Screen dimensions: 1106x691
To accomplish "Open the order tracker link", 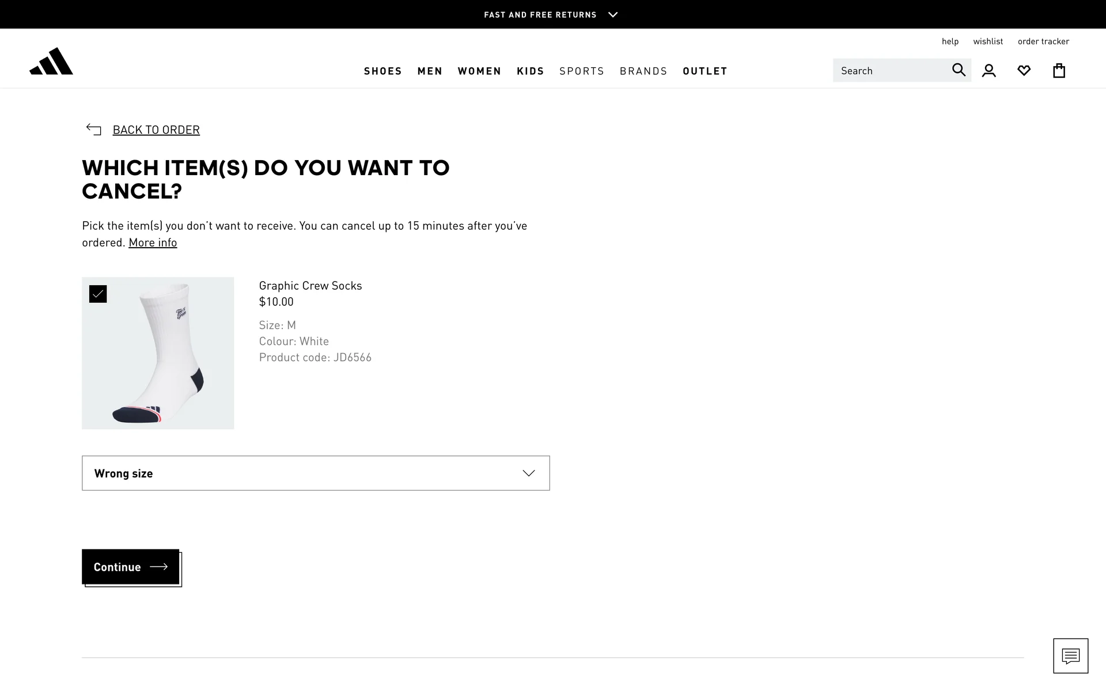I will 1043,41.
